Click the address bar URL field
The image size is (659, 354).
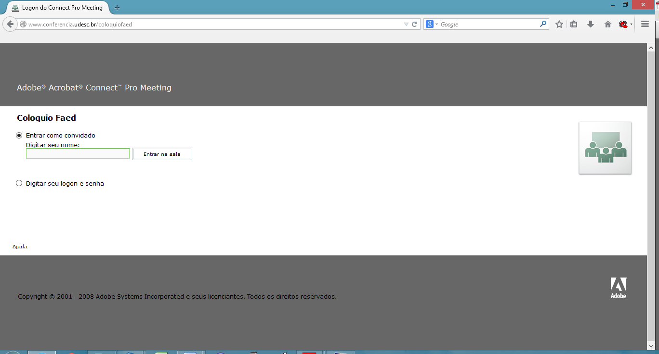pyautogui.click(x=212, y=24)
